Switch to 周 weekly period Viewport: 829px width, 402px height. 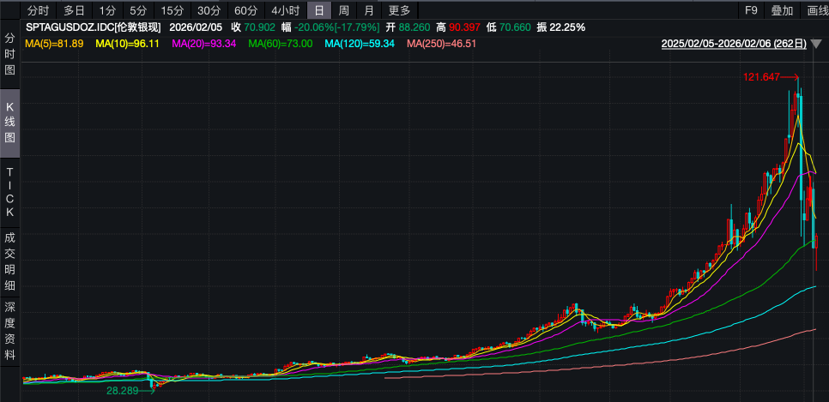coord(344,10)
